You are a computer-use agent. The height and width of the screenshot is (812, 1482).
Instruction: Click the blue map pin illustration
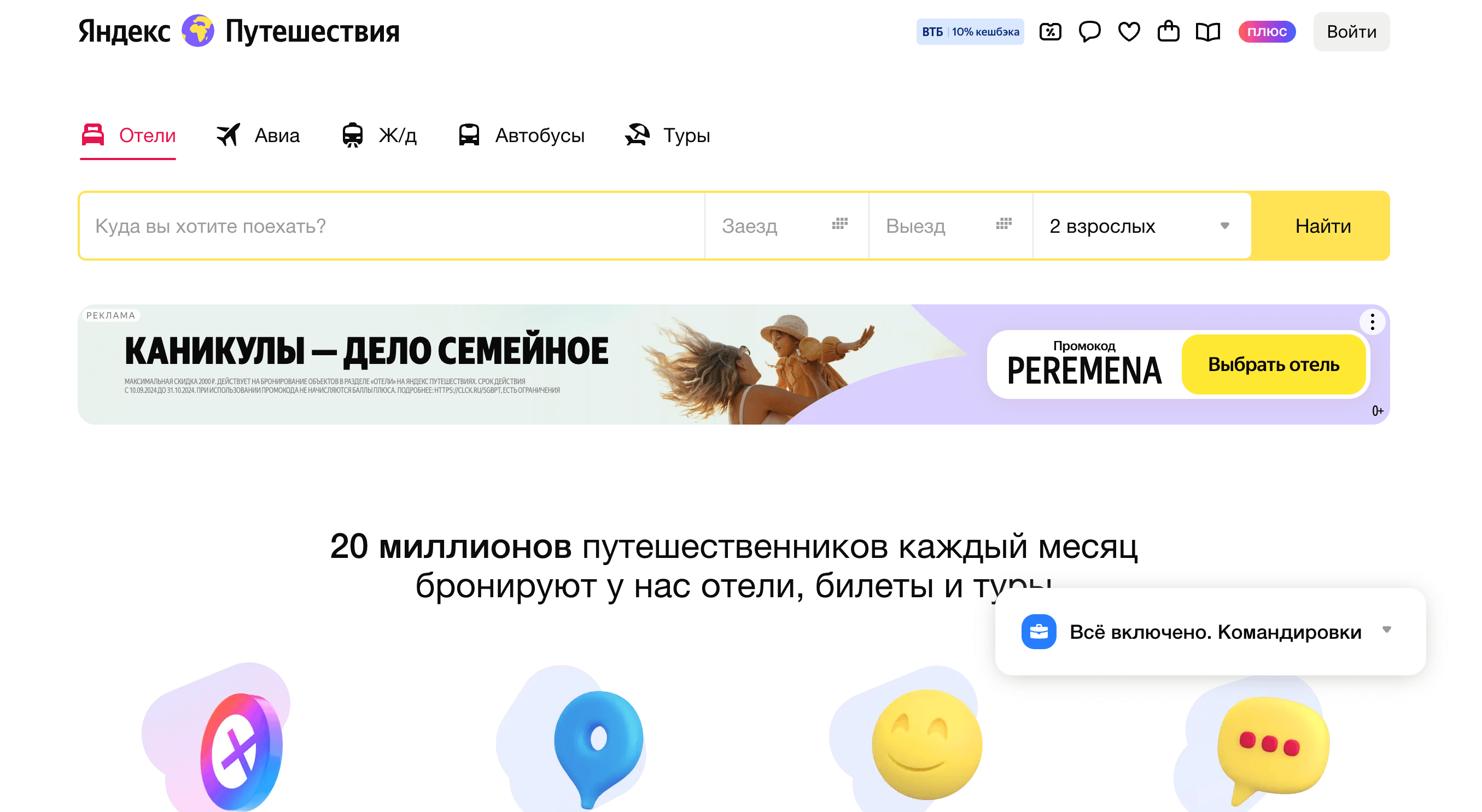pyautogui.click(x=598, y=749)
